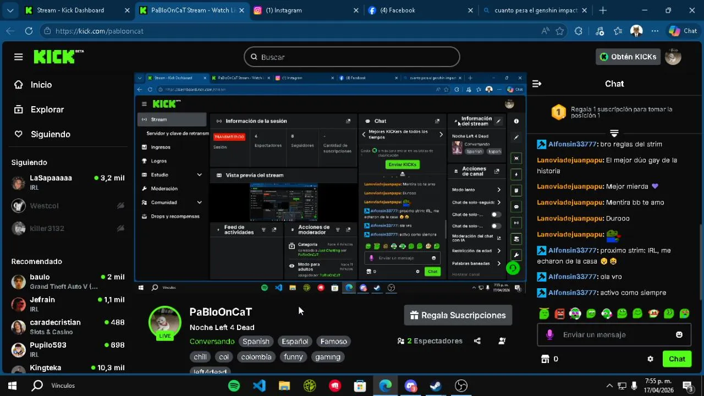
Task: Focus the Buscar search field
Action: coord(352,57)
